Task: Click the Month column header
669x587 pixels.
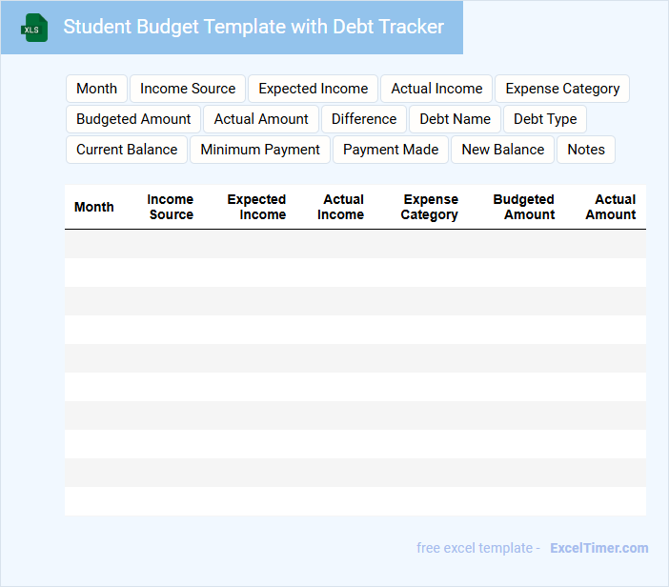Action: click(93, 207)
